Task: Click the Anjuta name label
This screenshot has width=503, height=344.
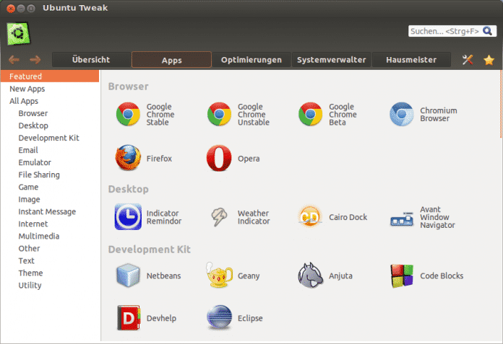Action: (x=340, y=275)
